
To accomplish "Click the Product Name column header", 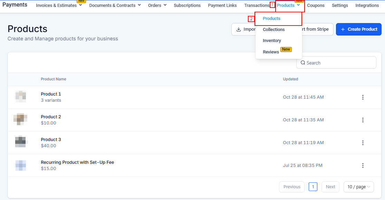I will coord(54,79).
